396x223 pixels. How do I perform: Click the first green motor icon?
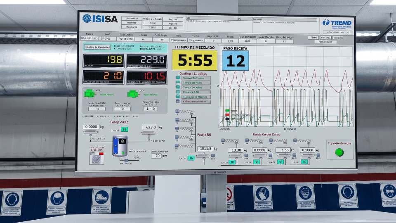click(89, 94)
